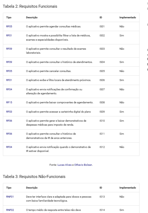Click the Descrição column header in Tabela 3
The image size is (148, 213).
pos(32,188)
